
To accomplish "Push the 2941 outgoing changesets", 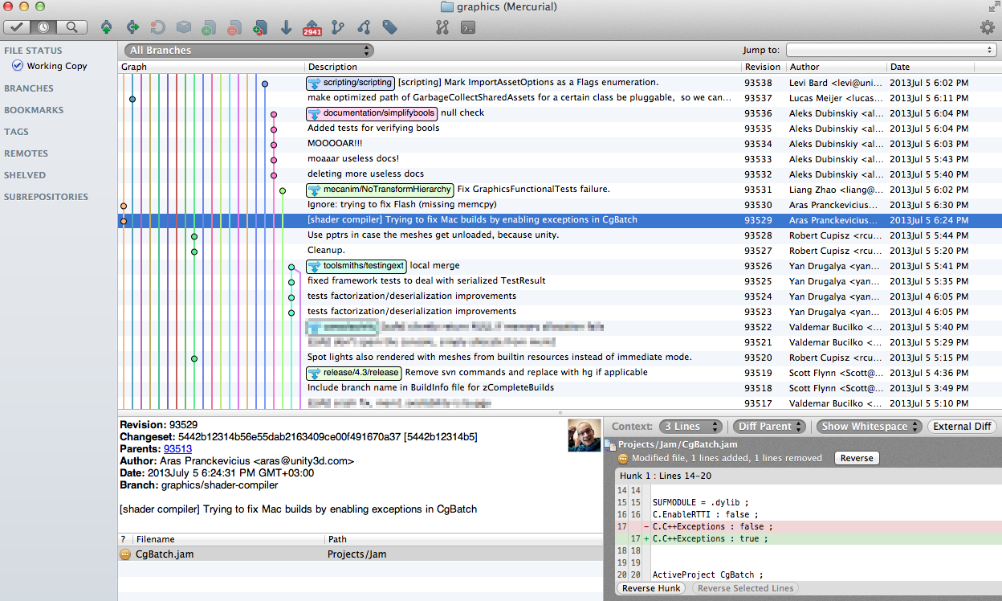I will pyautogui.click(x=312, y=28).
